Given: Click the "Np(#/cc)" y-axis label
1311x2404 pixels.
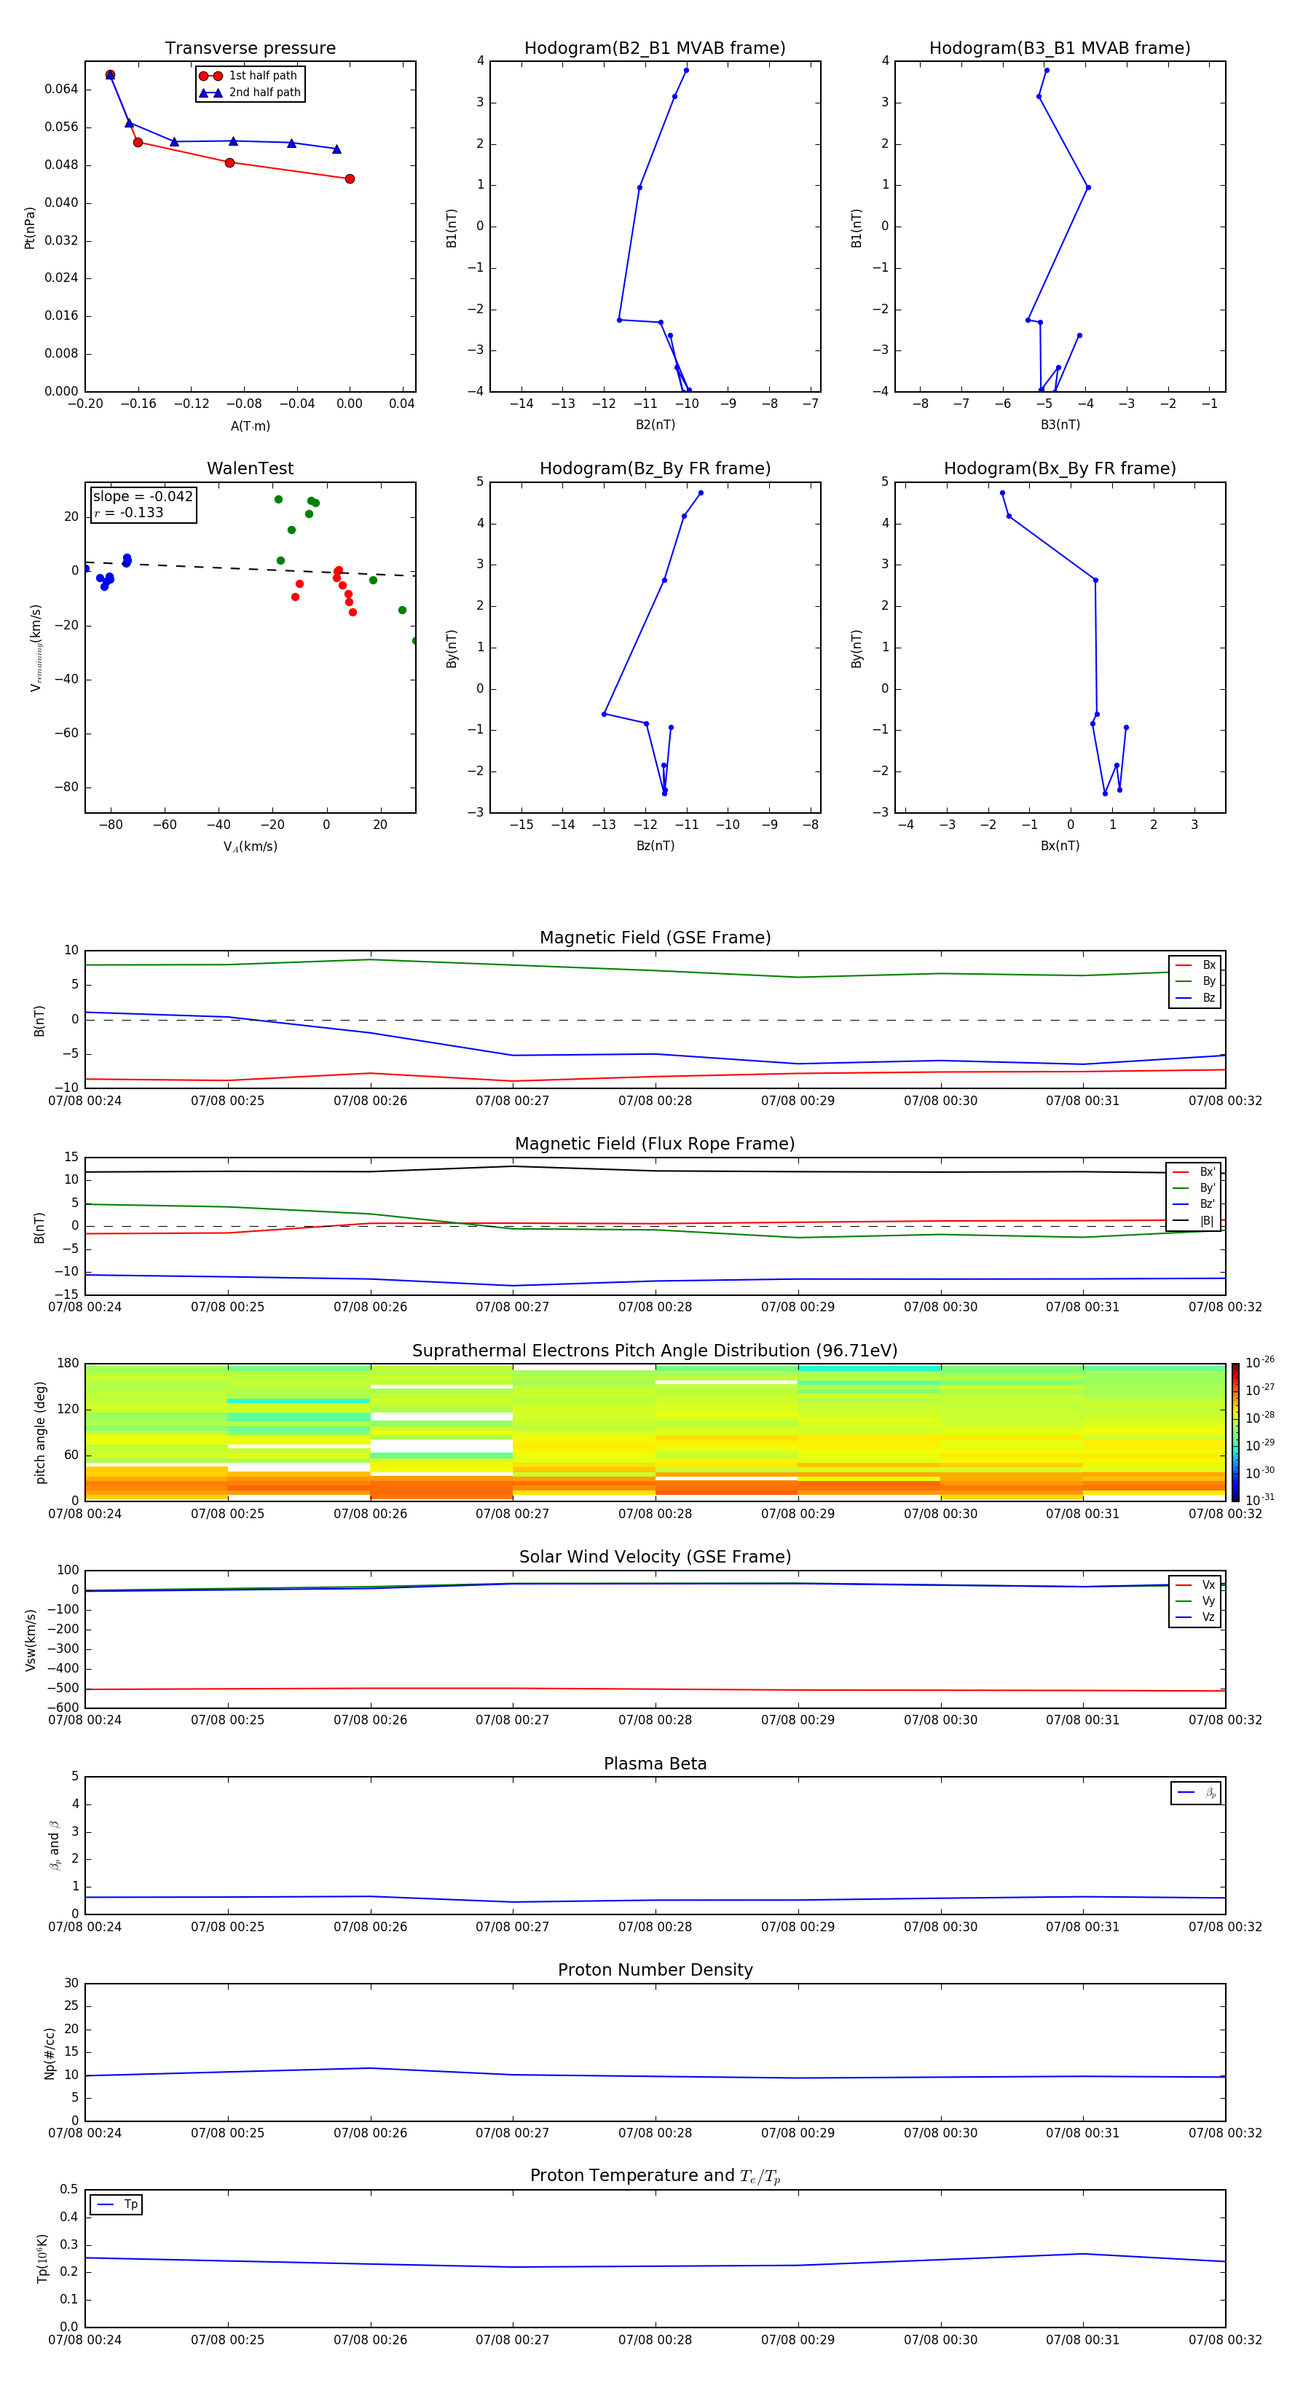Looking at the screenshot, I should (50, 2053).
